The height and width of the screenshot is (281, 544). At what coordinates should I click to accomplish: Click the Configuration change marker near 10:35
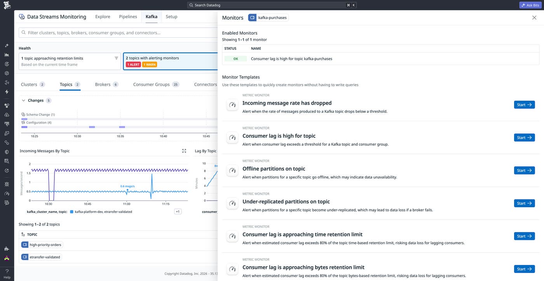pos(122,127)
